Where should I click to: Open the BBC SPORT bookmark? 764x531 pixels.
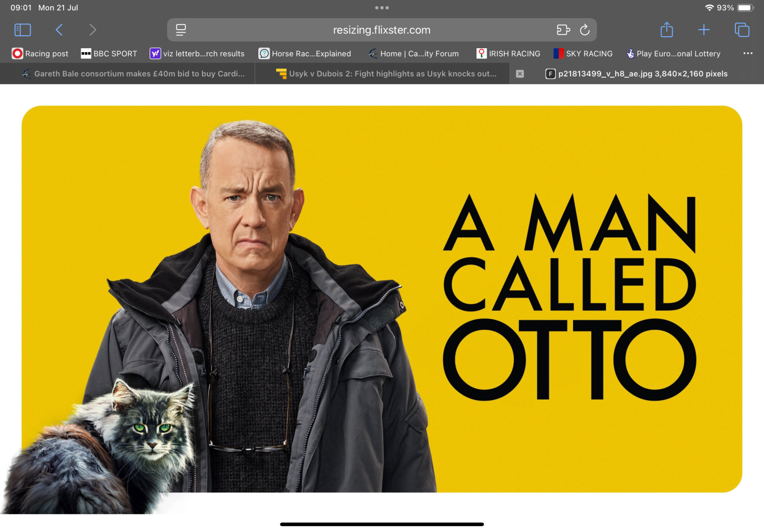(x=109, y=53)
